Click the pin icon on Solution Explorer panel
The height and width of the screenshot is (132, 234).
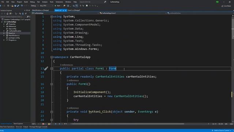pyautogui.click(x=27, y=11)
